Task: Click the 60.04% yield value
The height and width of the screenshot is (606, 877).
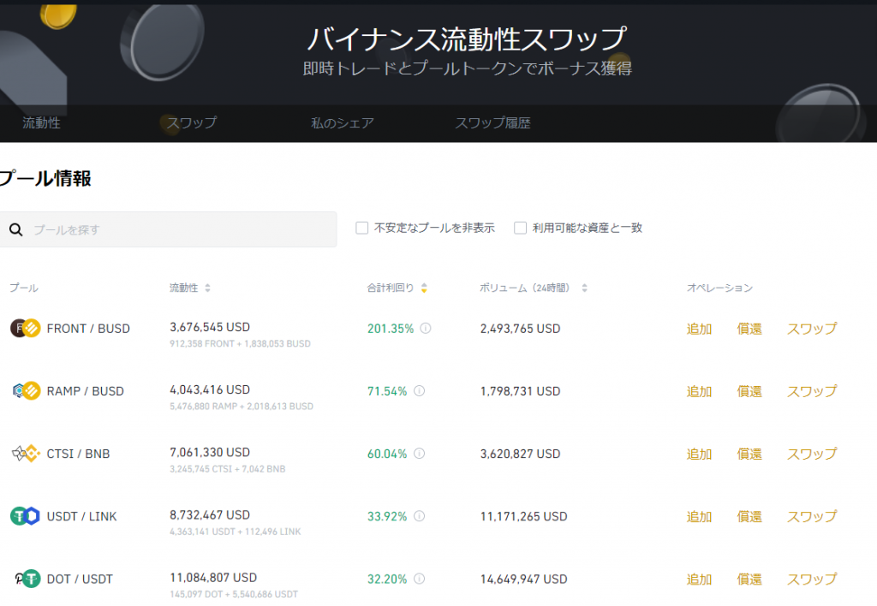Action: (x=387, y=454)
